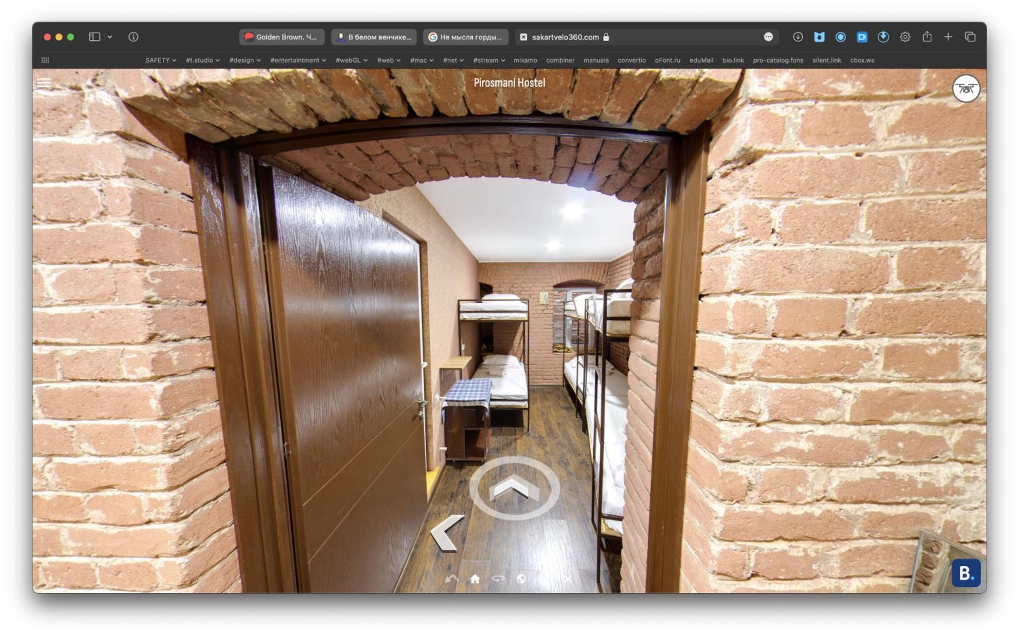Image resolution: width=1019 pixels, height=636 pixels.
Task: Open the Safari share button
Action: tap(927, 37)
